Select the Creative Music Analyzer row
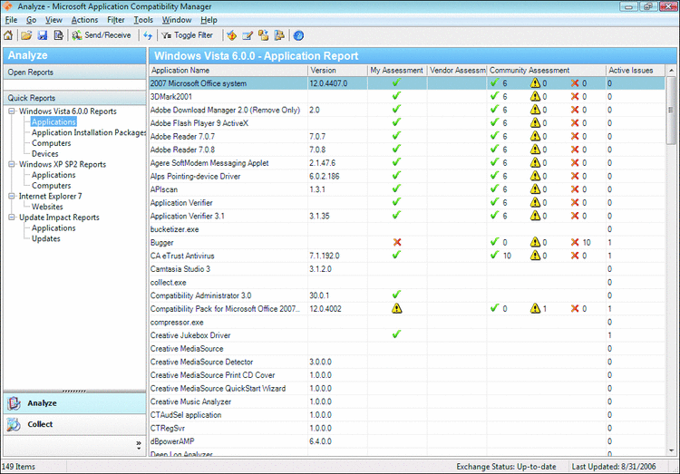The height and width of the screenshot is (474, 680). (x=407, y=401)
